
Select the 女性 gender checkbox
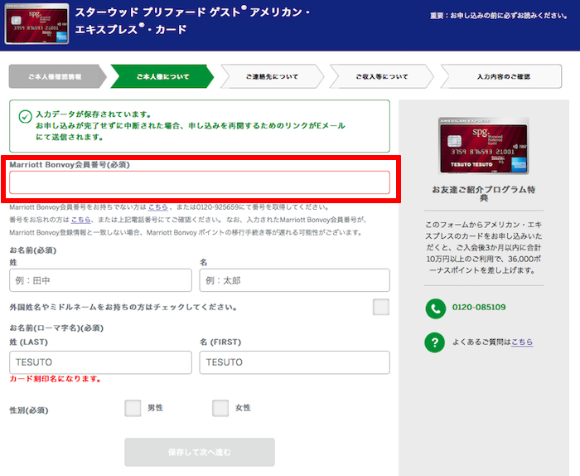[x=220, y=408]
